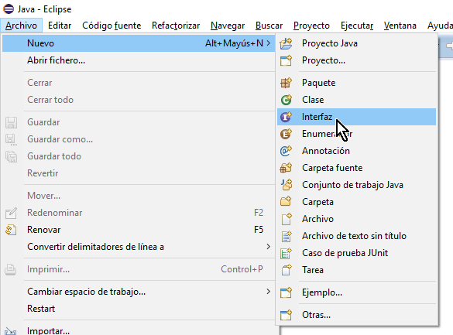Click the Carpeta fuente icon

click(286, 168)
